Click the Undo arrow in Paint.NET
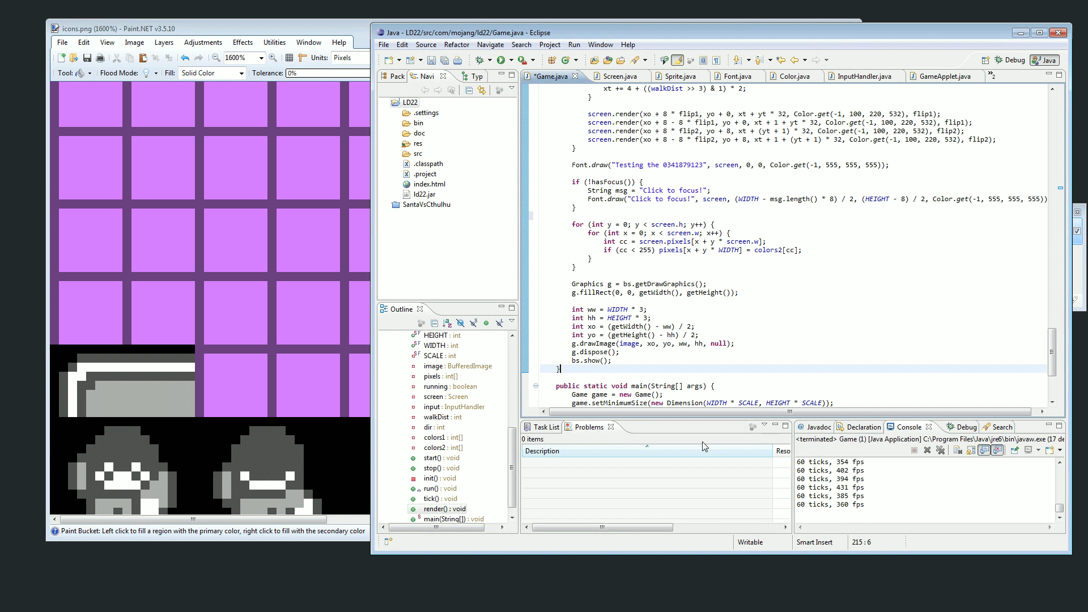Viewport: 1088px width, 612px height. click(x=185, y=58)
